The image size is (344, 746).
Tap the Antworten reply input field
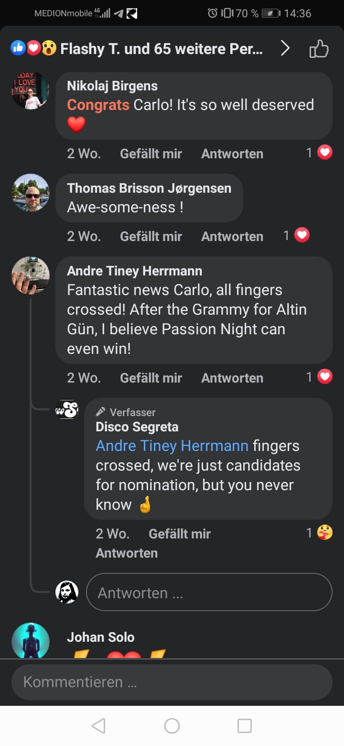click(x=209, y=592)
